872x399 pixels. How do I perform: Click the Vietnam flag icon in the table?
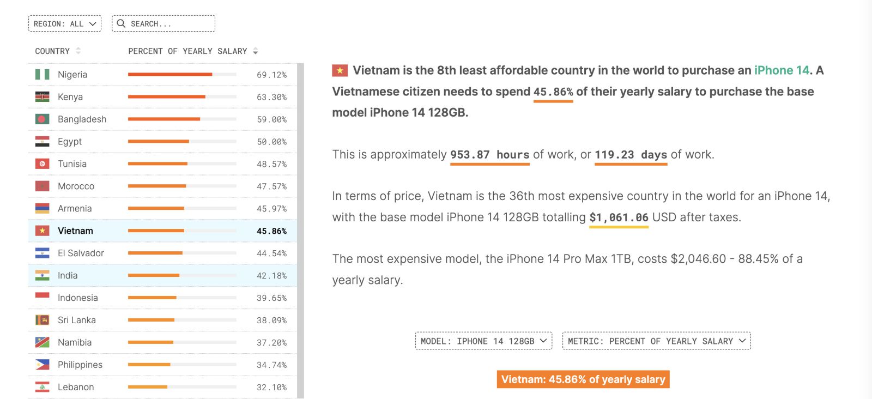[44, 231]
